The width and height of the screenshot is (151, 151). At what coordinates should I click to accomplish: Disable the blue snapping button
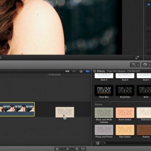pyautogui.click(x=88, y=71)
